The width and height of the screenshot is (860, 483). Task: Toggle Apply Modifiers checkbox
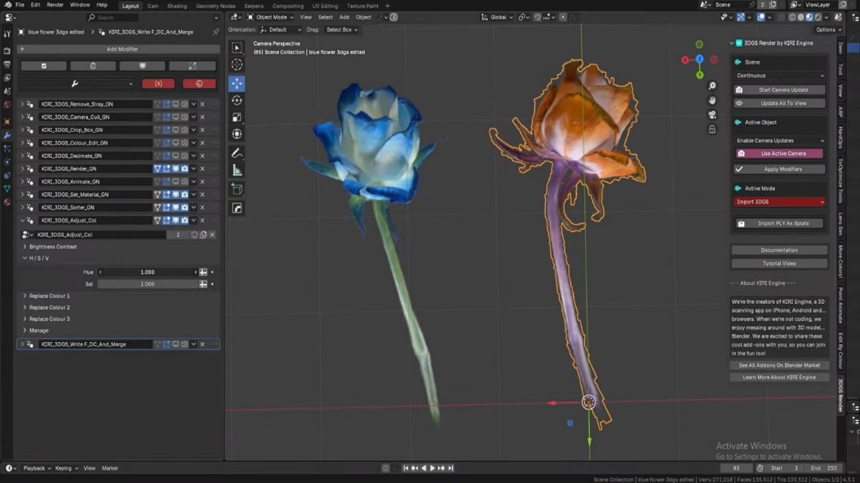pos(739,169)
